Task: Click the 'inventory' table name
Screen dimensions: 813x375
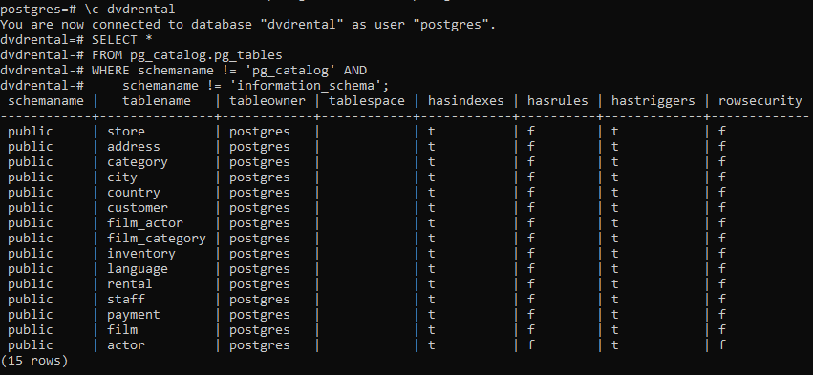Action: (141, 255)
